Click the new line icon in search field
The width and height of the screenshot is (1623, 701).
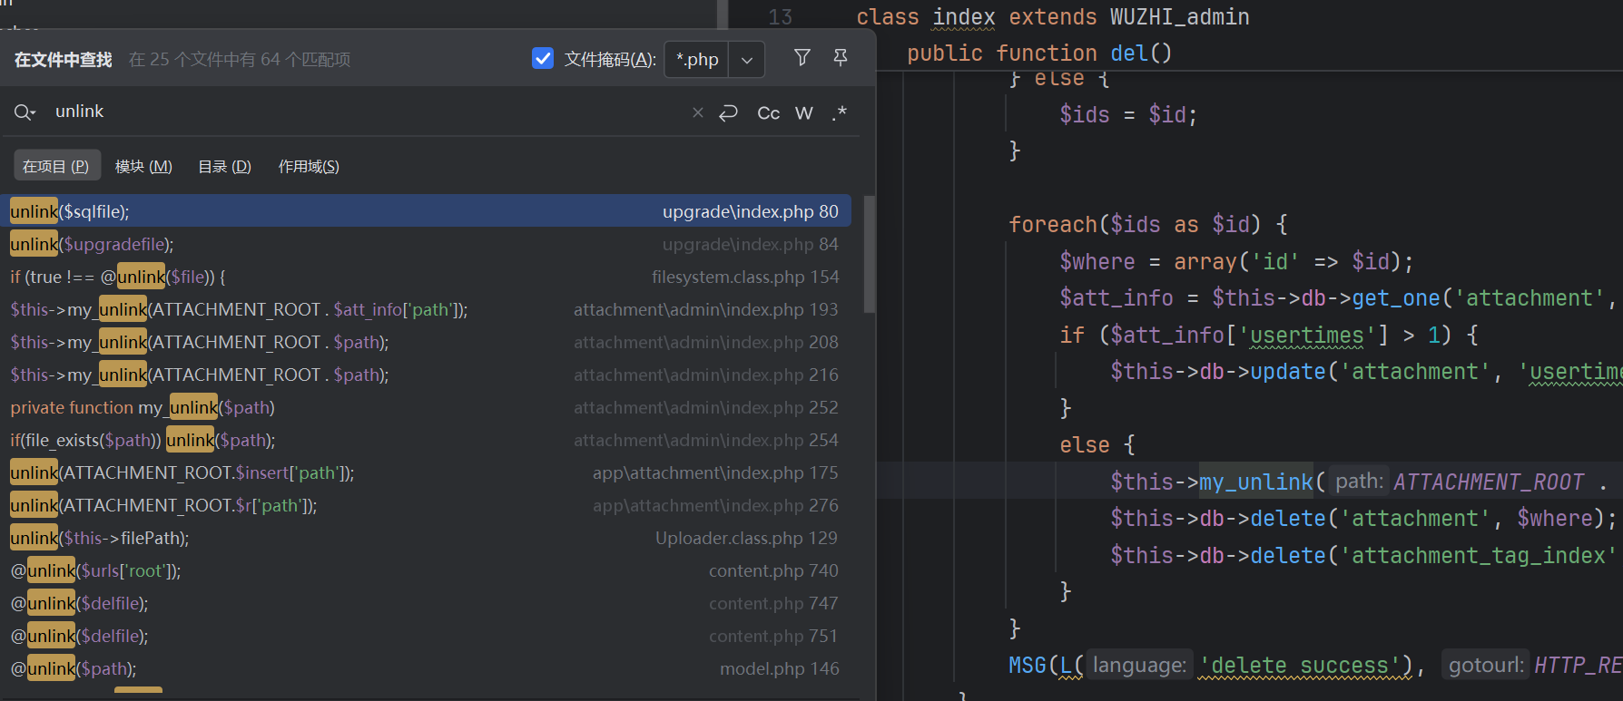(728, 112)
